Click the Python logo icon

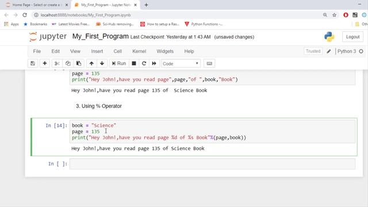coord(329,37)
